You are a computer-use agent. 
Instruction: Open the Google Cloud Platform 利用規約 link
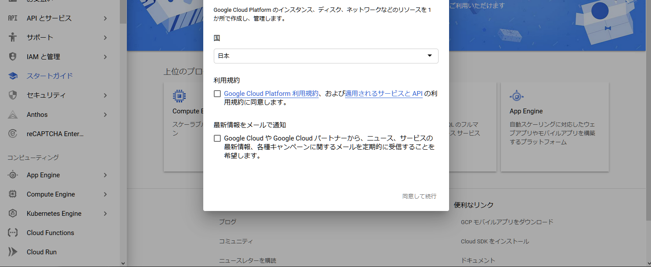pos(271,94)
